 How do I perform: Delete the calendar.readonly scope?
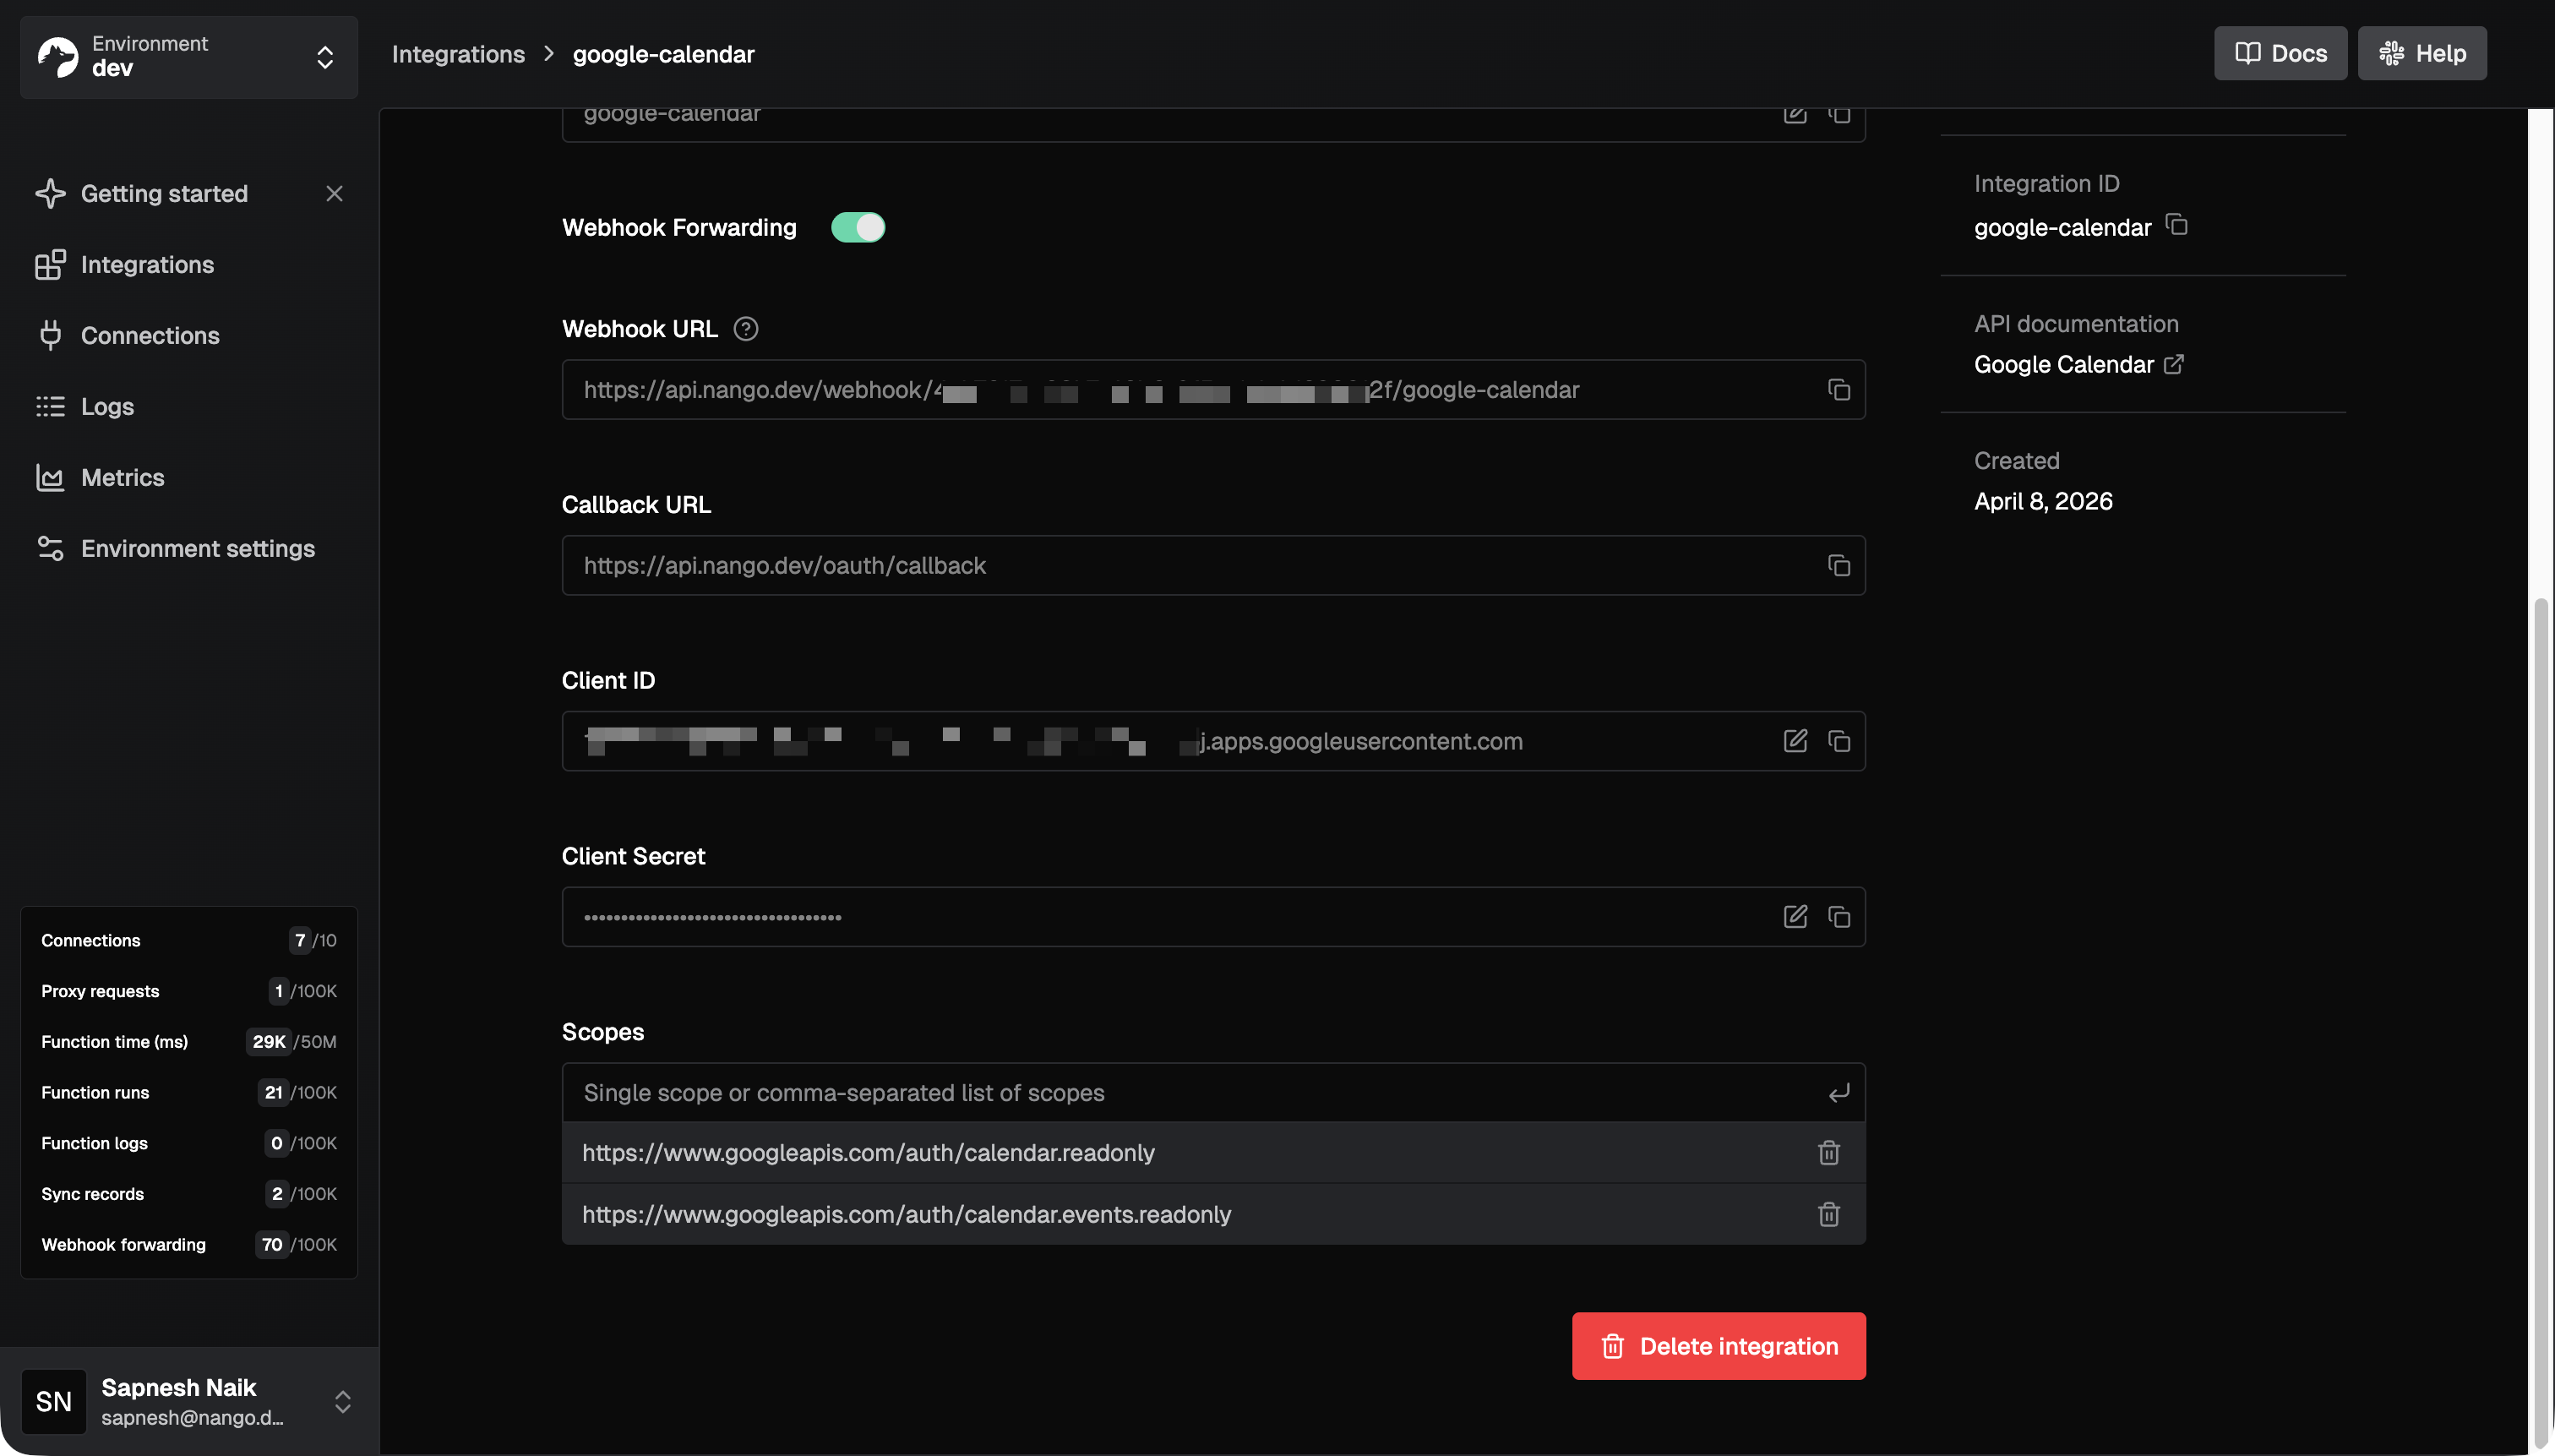[1828, 1153]
